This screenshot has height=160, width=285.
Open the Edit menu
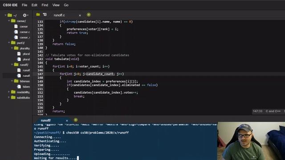34,5
